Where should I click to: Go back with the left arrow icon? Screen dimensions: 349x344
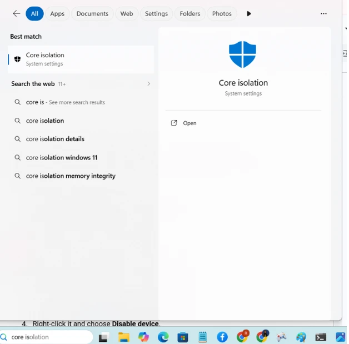[x=17, y=13]
